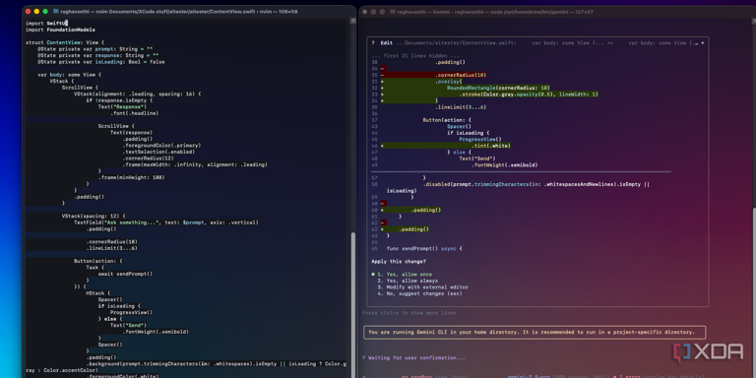Image resolution: width=756 pixels, height=378 pixels.
Task: Minimize the nvim window with the yellow button
Action: pos(36,11)
